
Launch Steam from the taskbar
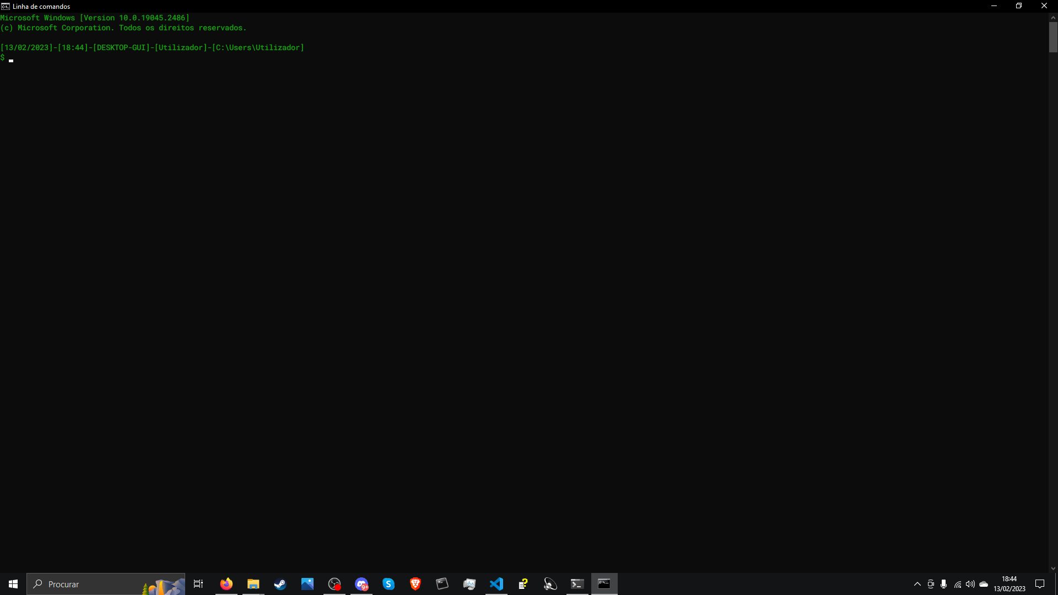[280, 584]
